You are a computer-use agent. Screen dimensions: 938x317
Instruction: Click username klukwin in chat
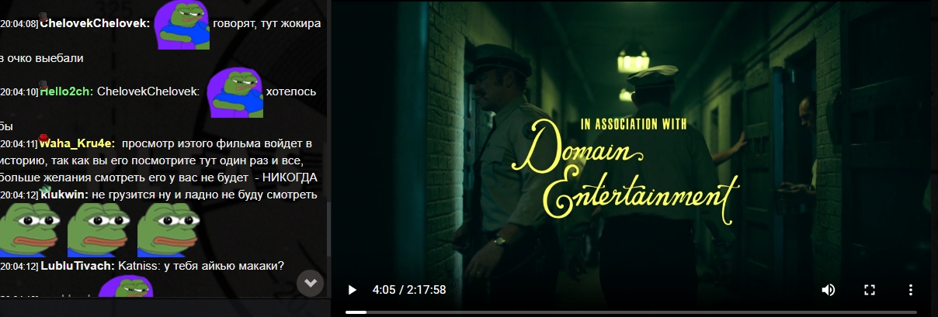[x=64, y=195]
